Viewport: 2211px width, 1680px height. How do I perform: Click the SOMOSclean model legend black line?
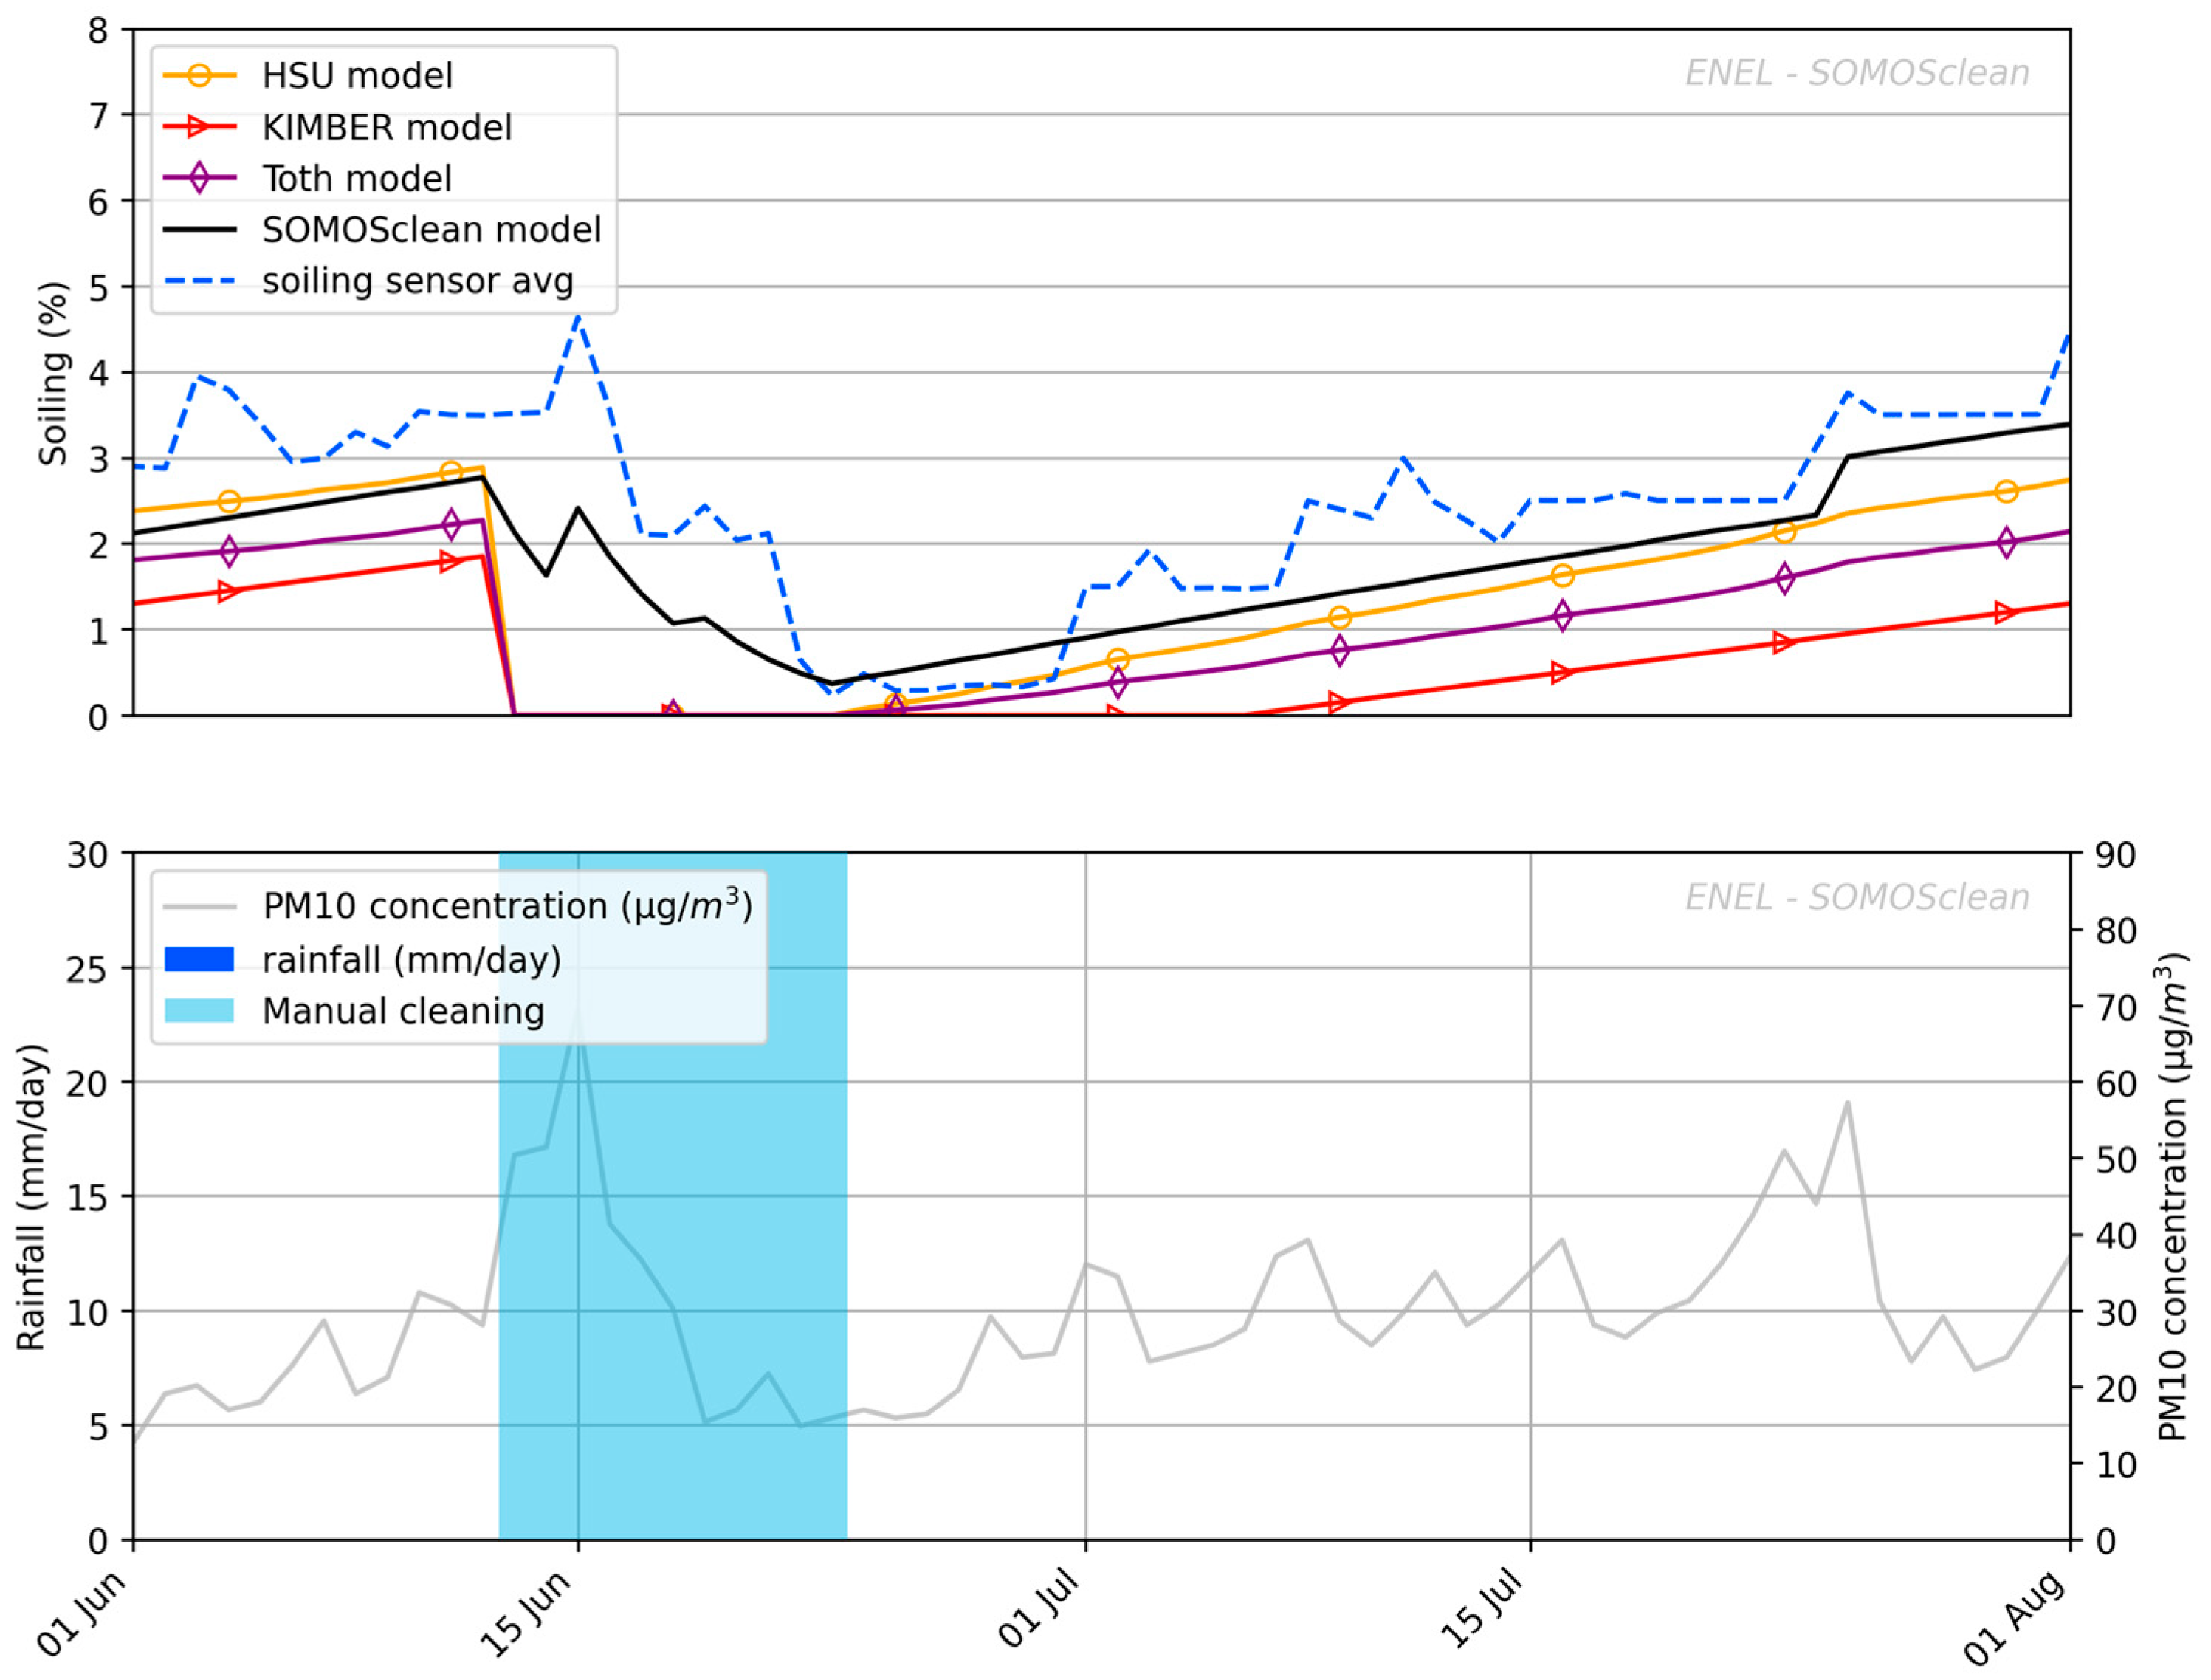(x=199, y=230)
